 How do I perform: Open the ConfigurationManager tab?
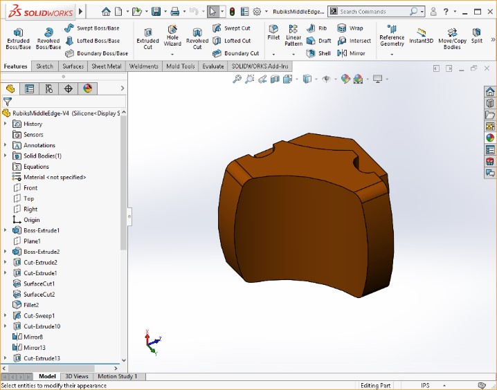pyautogui.click(x=49, y=89)
